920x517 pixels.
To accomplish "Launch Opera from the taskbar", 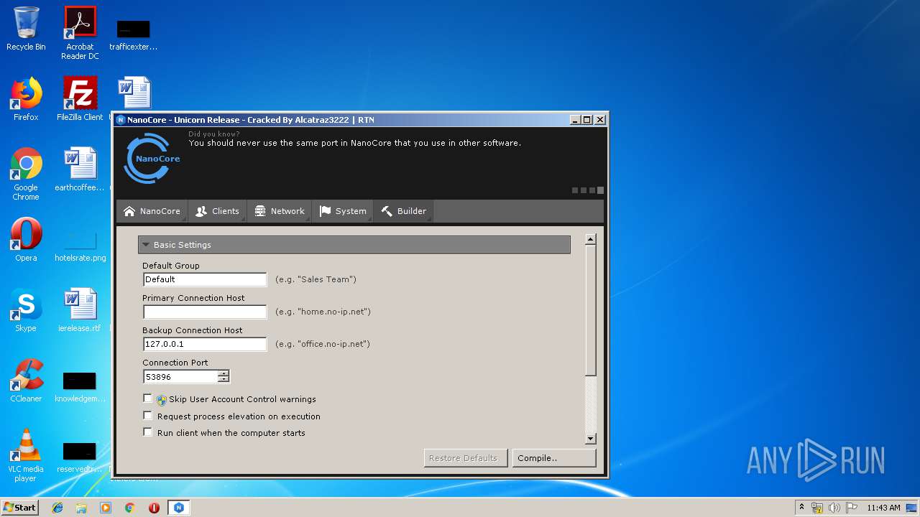I will point(154,508).
